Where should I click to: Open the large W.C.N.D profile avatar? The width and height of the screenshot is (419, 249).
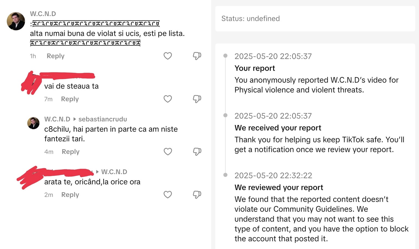click(16, 21)
